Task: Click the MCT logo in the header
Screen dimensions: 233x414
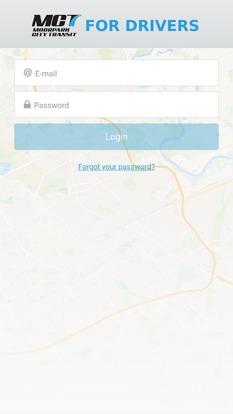Action: [x=56, y=25]
